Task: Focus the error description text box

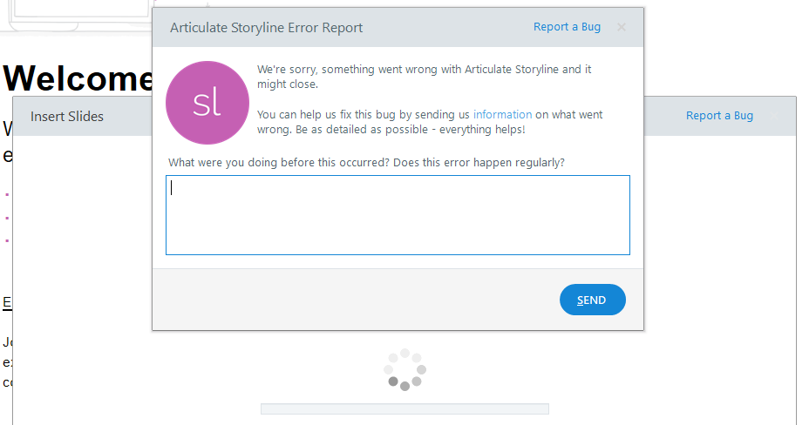Action: point(398,215)
